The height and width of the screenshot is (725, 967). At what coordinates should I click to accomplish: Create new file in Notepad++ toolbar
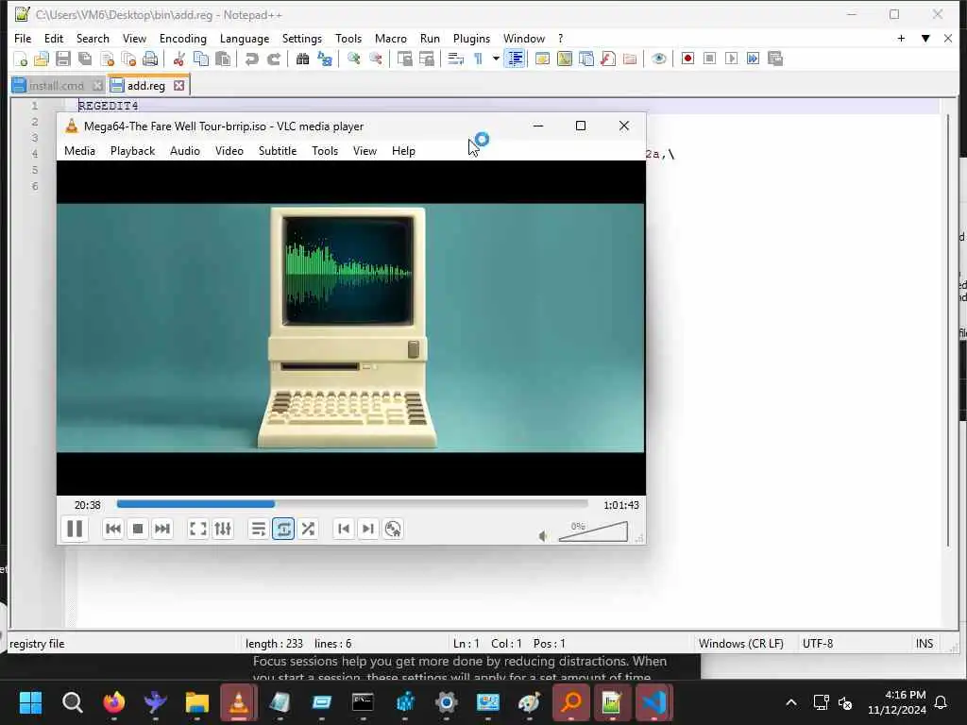coord(21,59)
